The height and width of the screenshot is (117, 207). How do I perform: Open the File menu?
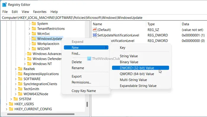[5, 12]
